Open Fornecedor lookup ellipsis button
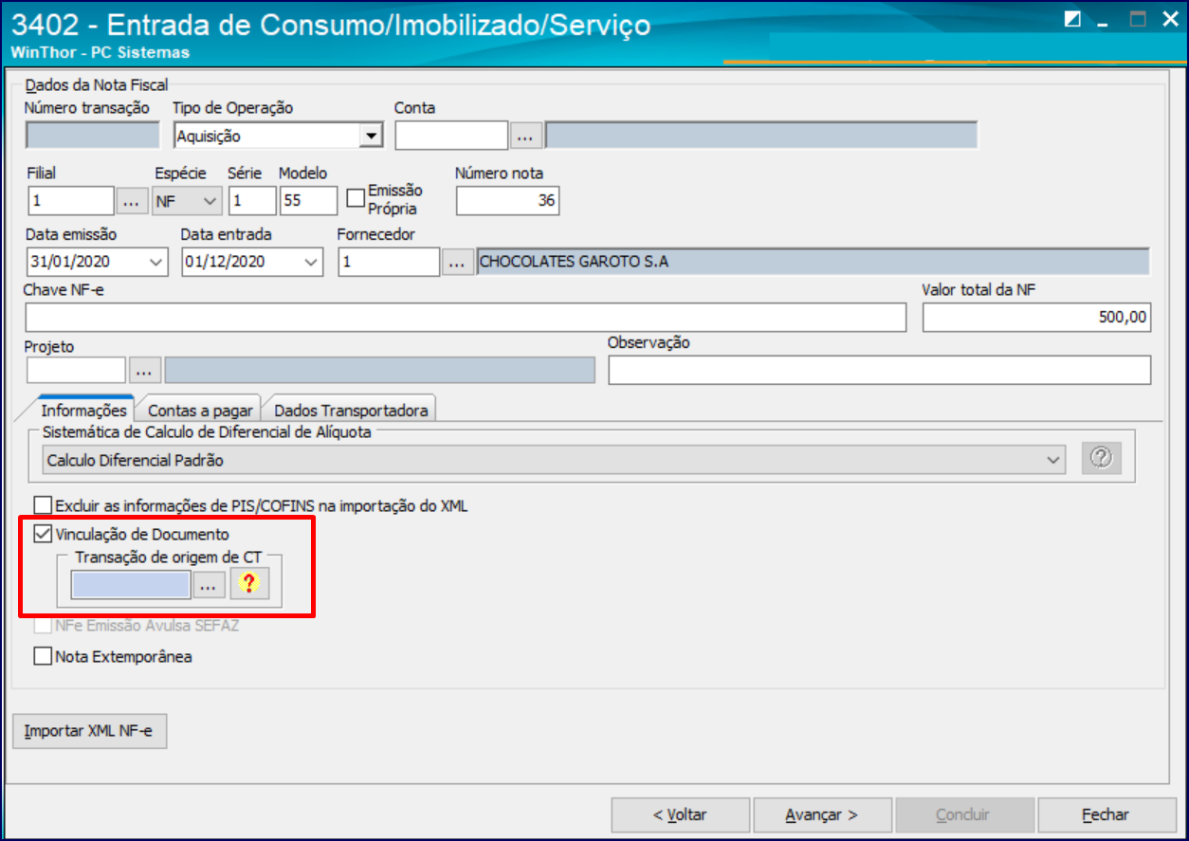This screenshot has height=841, width=1189. pyautogui.click(x=458, y=262)
